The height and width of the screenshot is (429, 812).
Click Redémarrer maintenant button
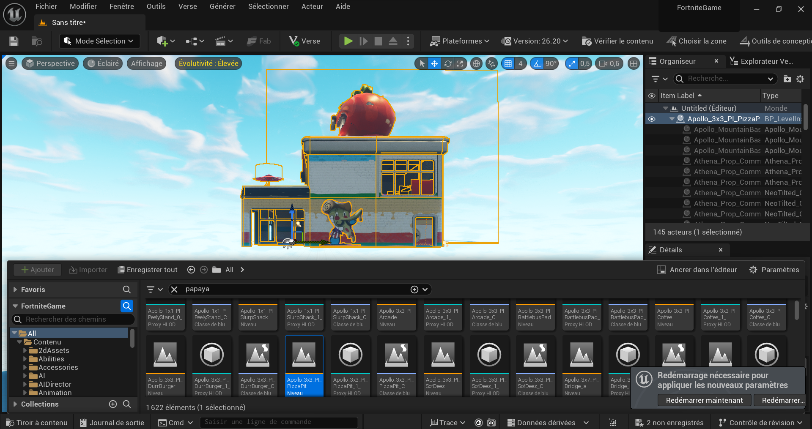[x=704, y=400]
